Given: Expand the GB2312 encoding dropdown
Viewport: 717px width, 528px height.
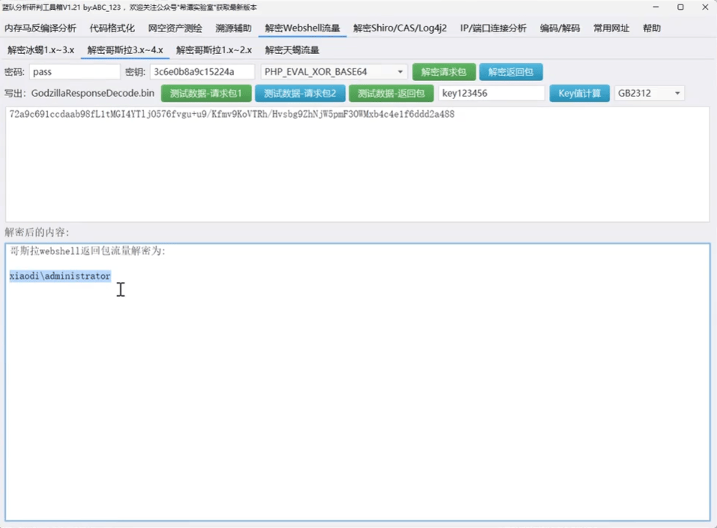Looking at the screenshot, I should point(649,93).
